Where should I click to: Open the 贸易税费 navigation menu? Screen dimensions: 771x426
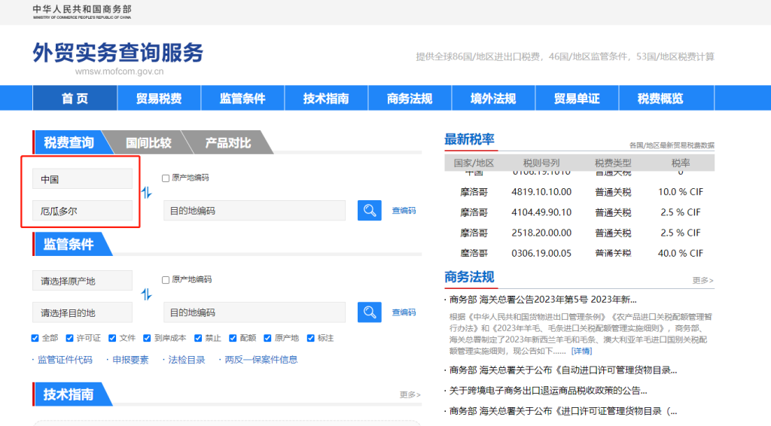(159, 99)
